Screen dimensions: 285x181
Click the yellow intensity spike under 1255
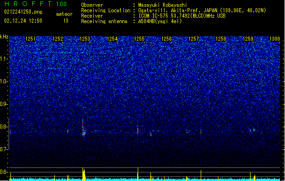138,174
